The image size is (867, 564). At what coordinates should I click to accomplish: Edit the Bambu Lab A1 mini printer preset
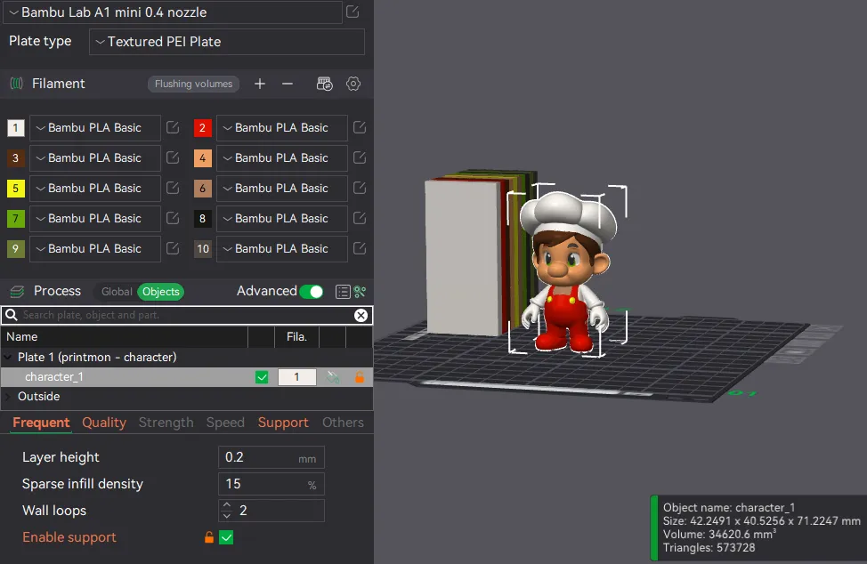coord(352,12)
